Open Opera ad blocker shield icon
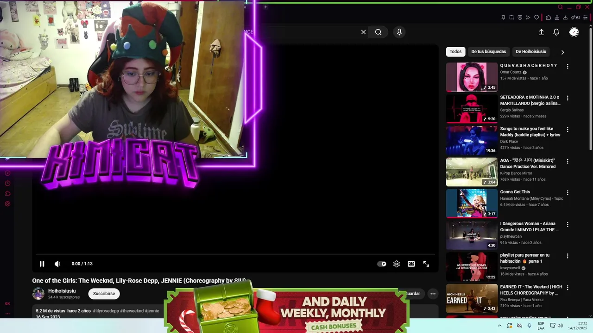Screen dimensions: 593x333 pos(520,18)
